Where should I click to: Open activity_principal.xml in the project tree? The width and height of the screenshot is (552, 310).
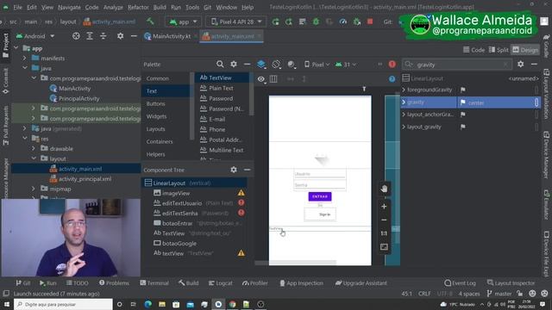tap(85, 179)
